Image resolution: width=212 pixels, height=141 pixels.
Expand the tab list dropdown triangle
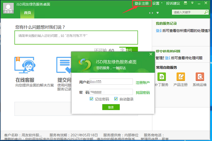pos(157,13)
